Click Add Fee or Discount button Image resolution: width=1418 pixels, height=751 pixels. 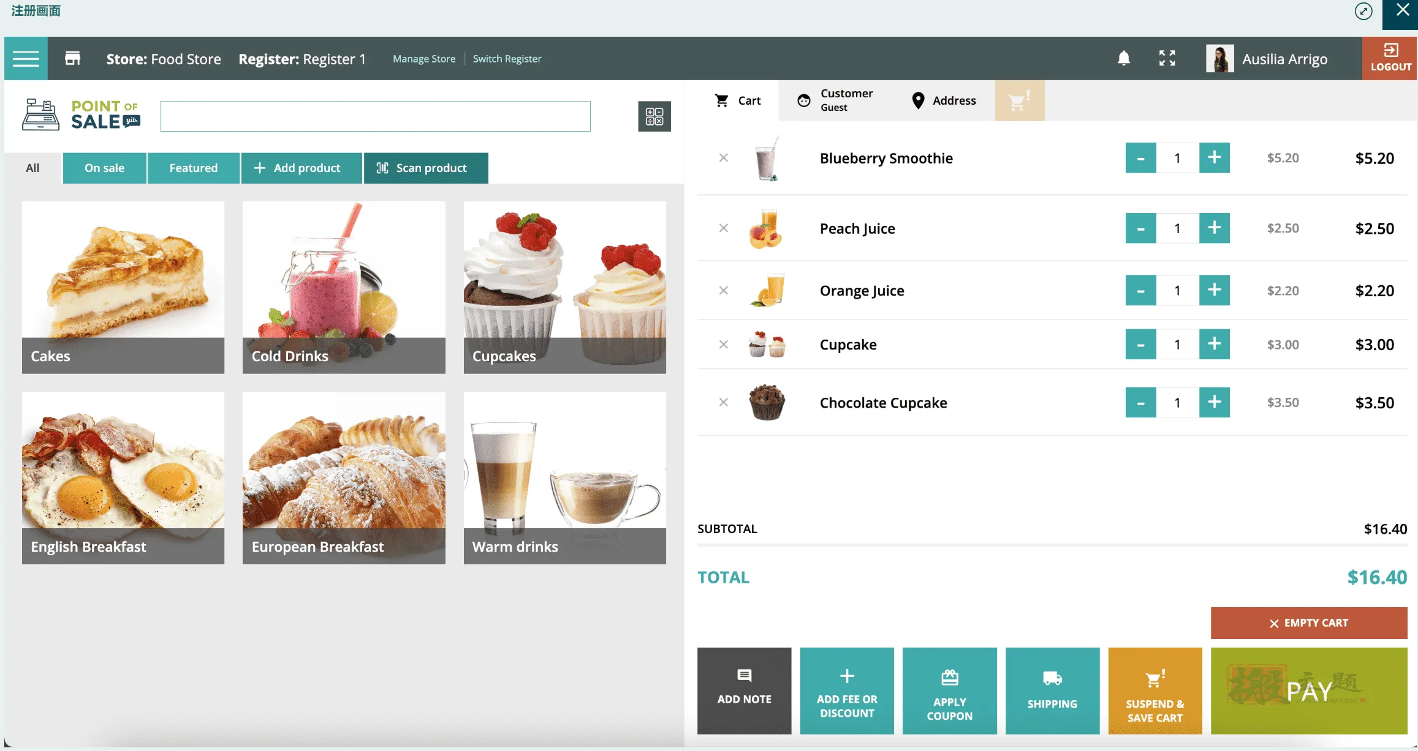(x=847, y=691)
